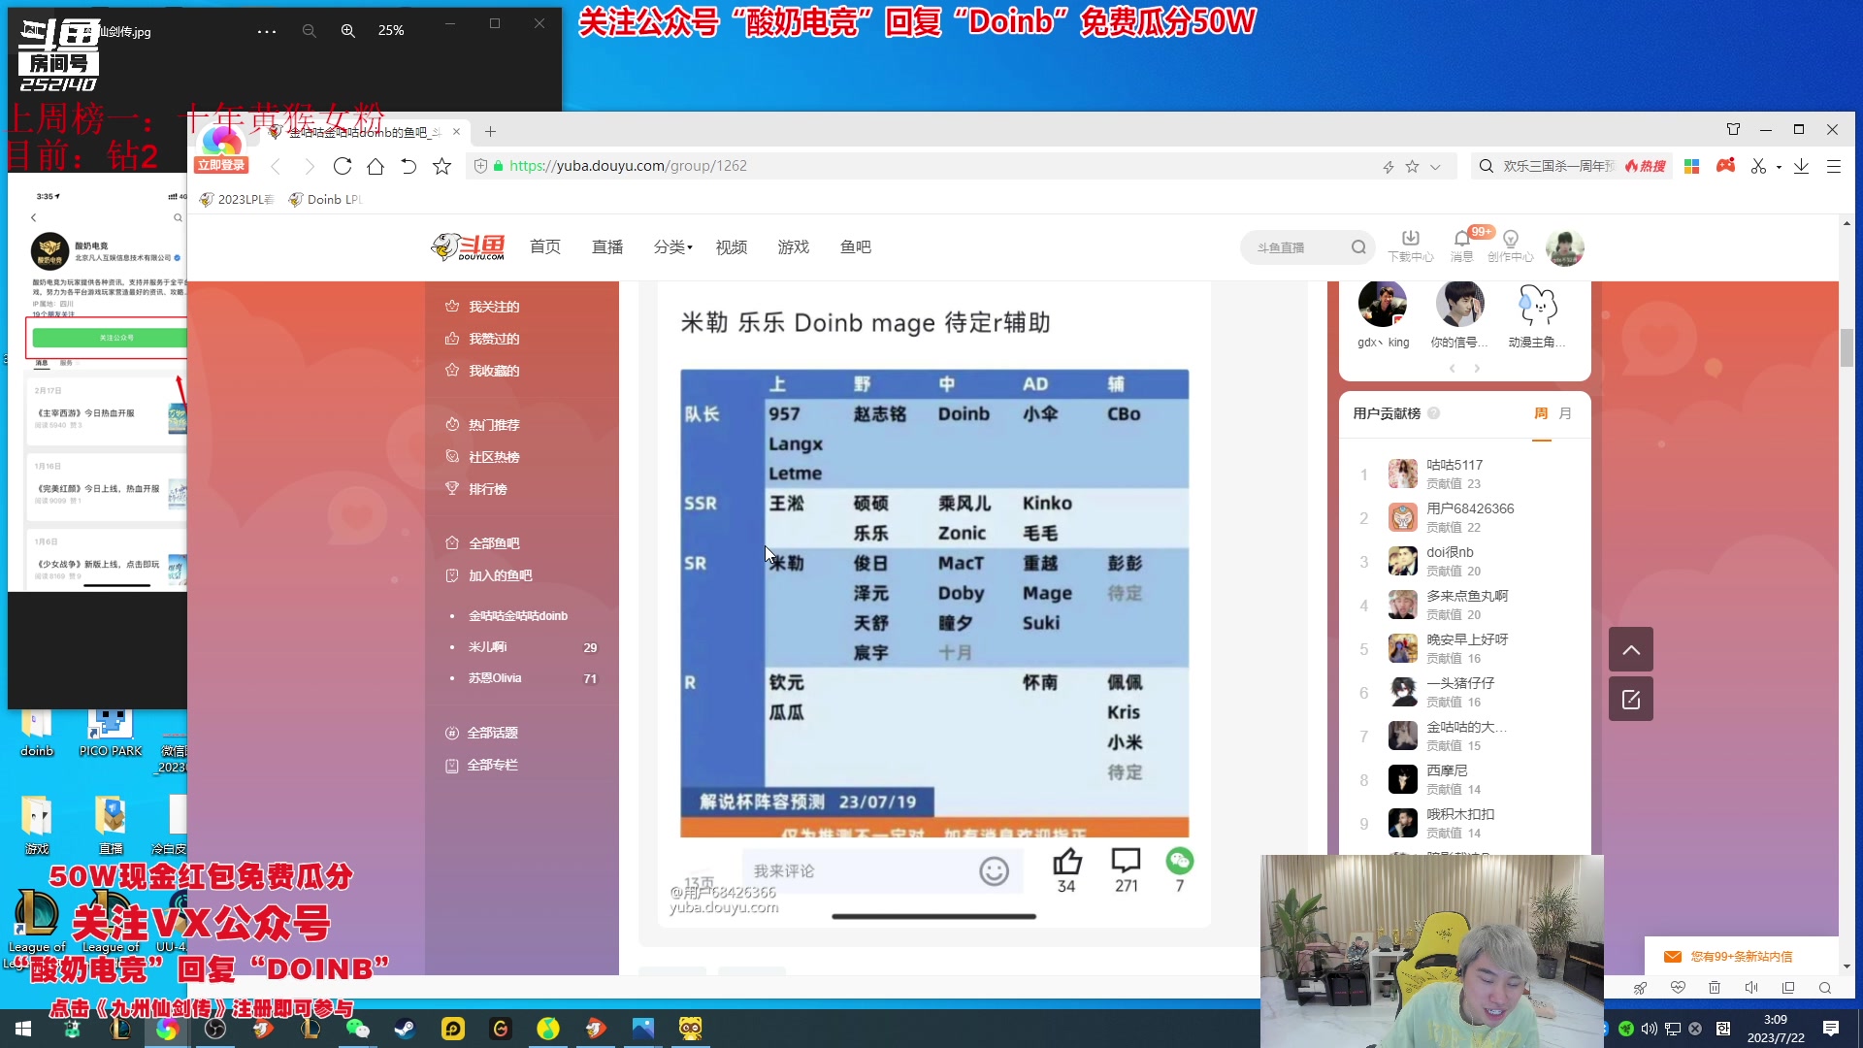The image size is (1863, 1048).
Task: Open 首页 in Douyu navigation
Action: pyautogui.click(x=545, y=247)
